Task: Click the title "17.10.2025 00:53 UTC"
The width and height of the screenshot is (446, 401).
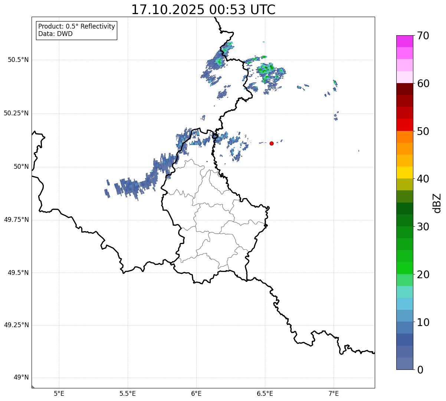Action: click(x=203, y=10)
